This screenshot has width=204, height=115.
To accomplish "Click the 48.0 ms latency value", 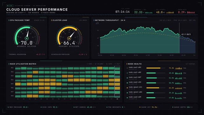I will point(160,12).
